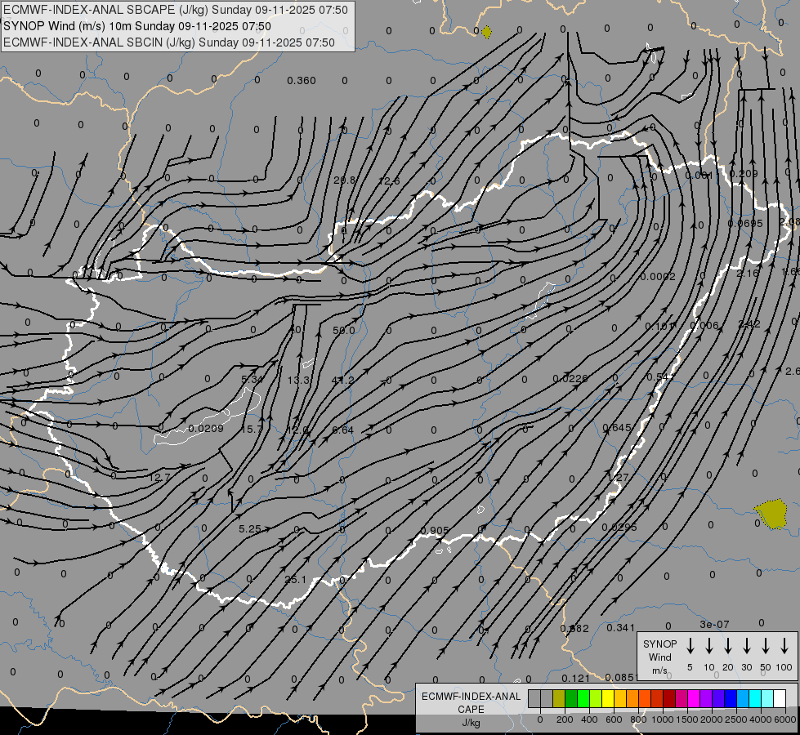This screenshot has width=800, height=735.
Task: Select the small olive CAPE patch at map top
Action: (487, 32)
